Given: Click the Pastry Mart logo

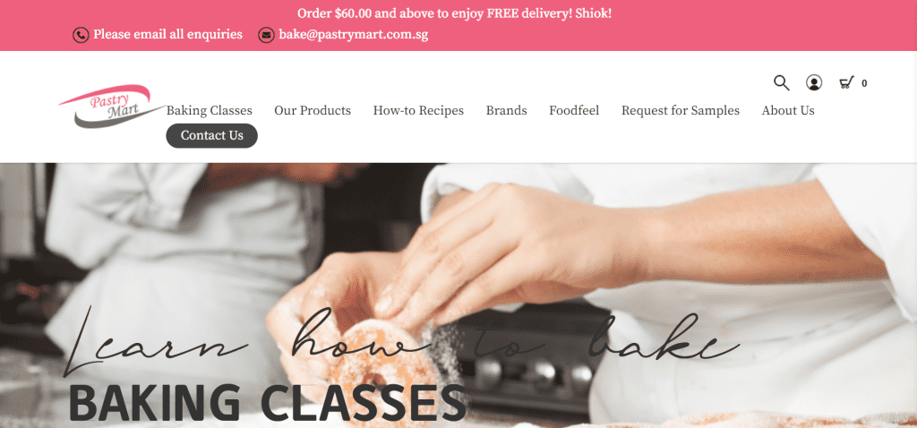Looking at the screenshot, I should tap(112, 106).
